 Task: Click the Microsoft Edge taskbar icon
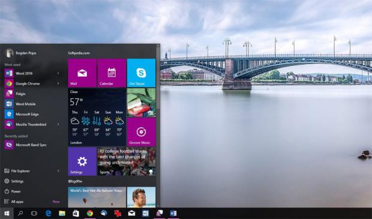coord(48,214)
